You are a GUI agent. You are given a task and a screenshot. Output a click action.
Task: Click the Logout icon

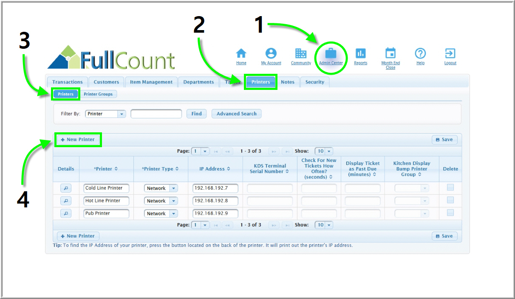(450, 53)
